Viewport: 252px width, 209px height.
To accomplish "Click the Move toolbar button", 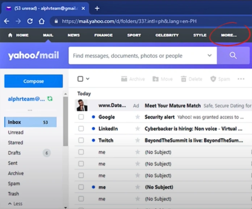I will pyautogui.click(x=163, y=79).
